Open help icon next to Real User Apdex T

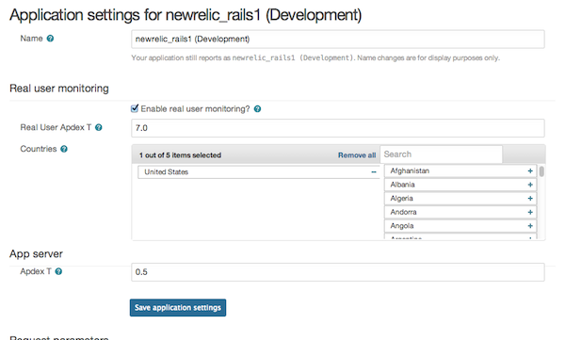(98, 127)
